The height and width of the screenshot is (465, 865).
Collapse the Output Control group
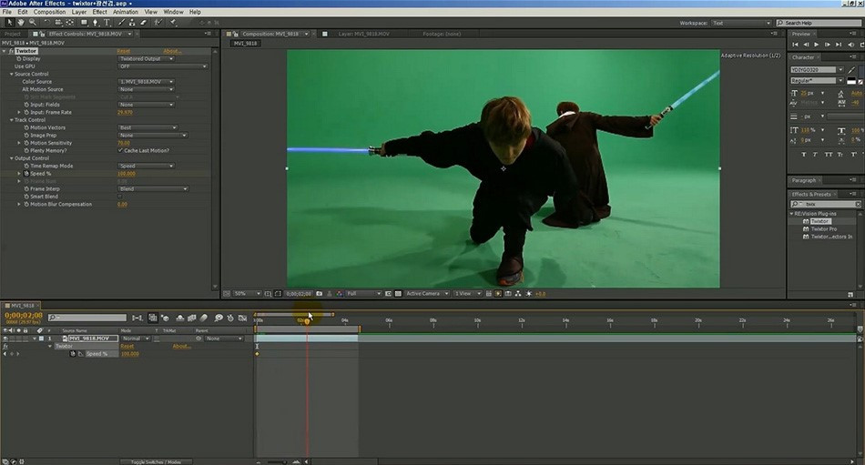click(x=12, y=158)
